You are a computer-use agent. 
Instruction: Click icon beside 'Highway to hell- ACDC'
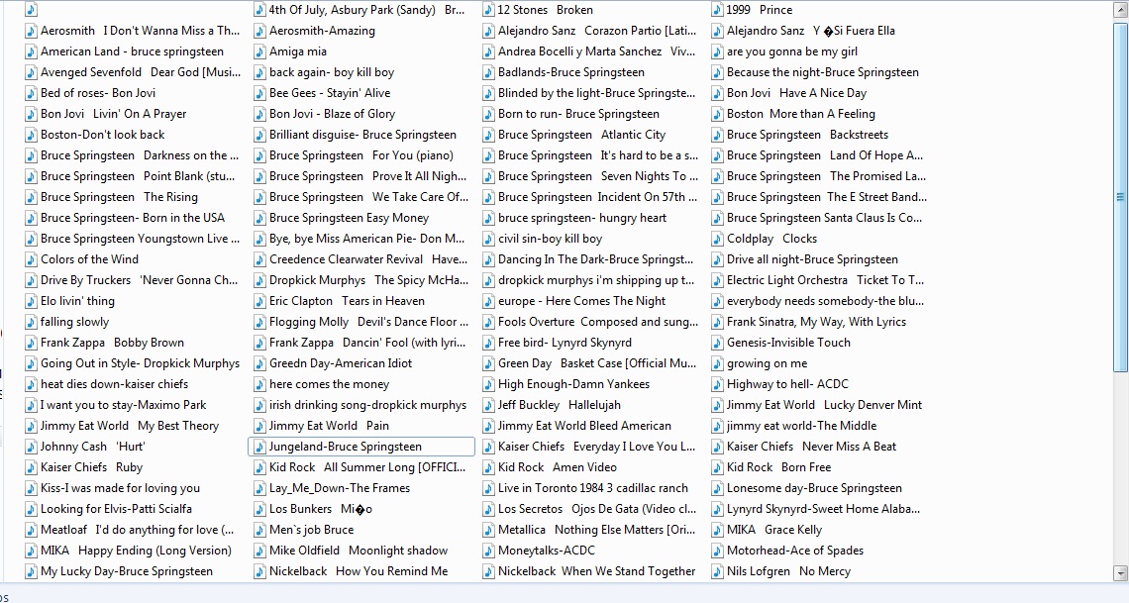tap(717, 385)
